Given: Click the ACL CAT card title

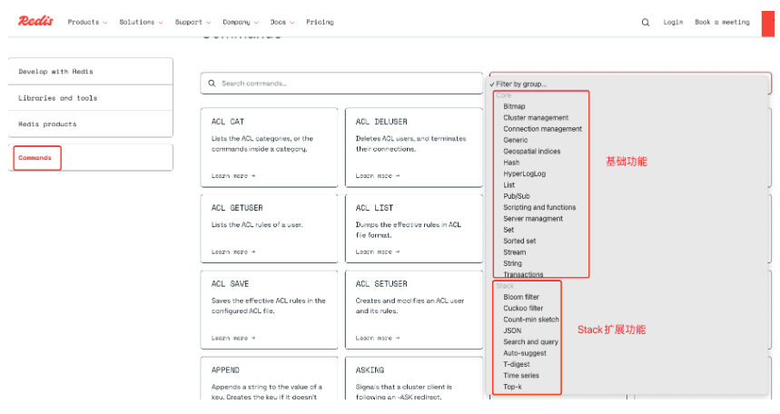Looking at the screenshot, I should click(x=227, y=122).
